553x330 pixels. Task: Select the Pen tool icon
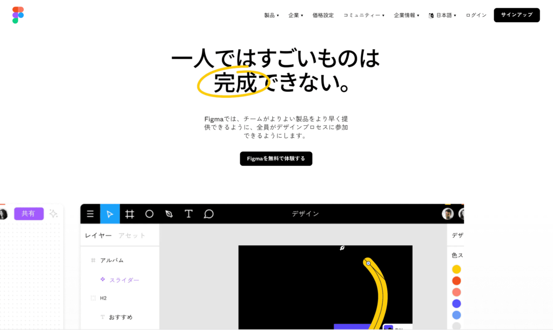[x=169, y=214]
